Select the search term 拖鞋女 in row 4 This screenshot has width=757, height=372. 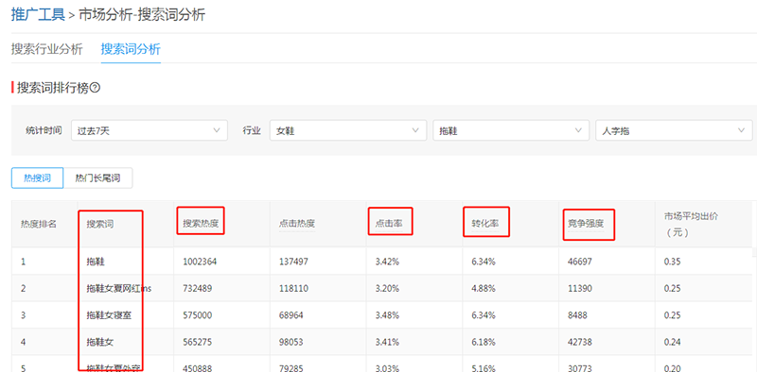[x=100, y=342]
